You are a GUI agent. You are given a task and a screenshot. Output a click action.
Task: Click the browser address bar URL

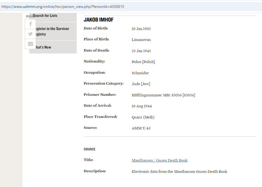[x=63, y=7]
